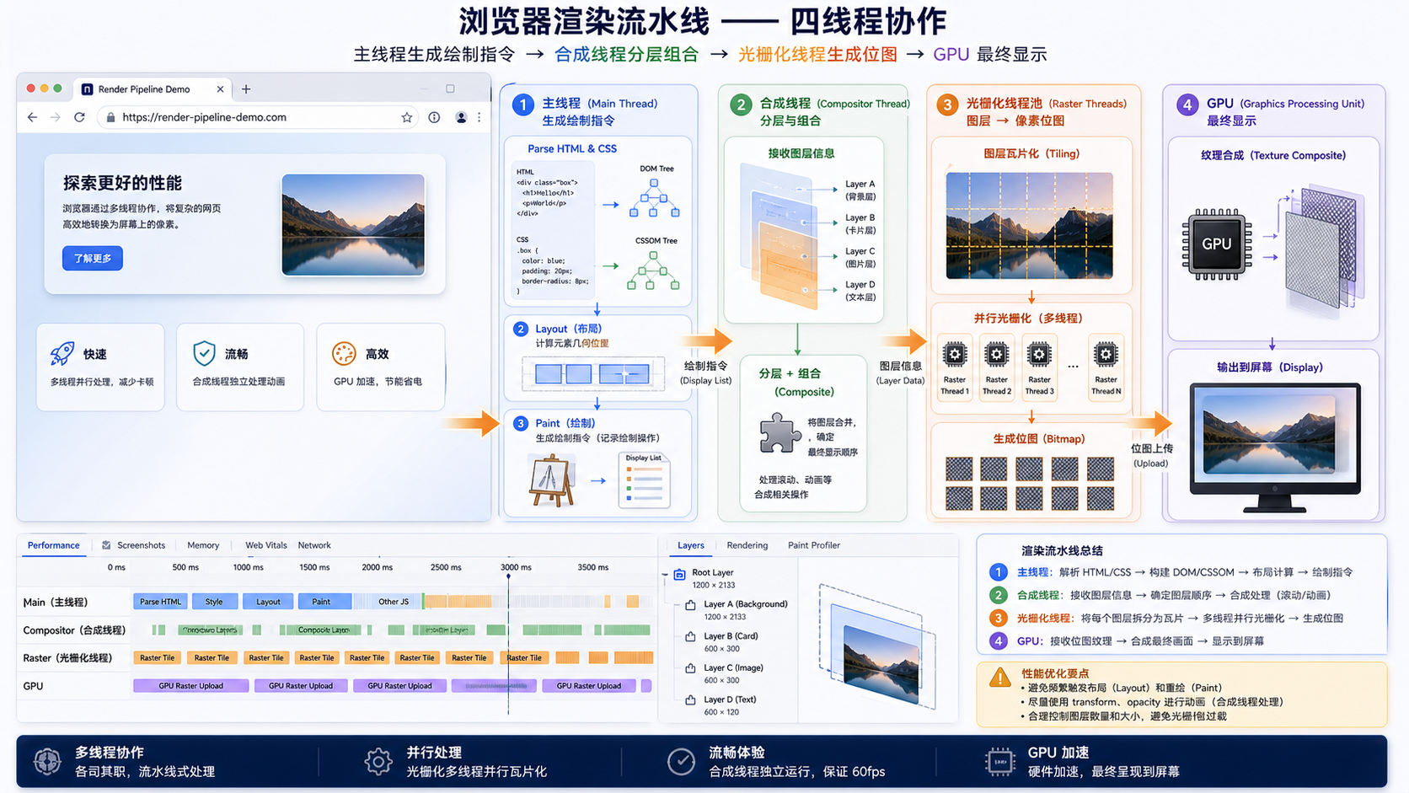Viewport: 1409px width, 793px height.
Task: Open the site info circle icon
Action: click(x=434, y=117)
